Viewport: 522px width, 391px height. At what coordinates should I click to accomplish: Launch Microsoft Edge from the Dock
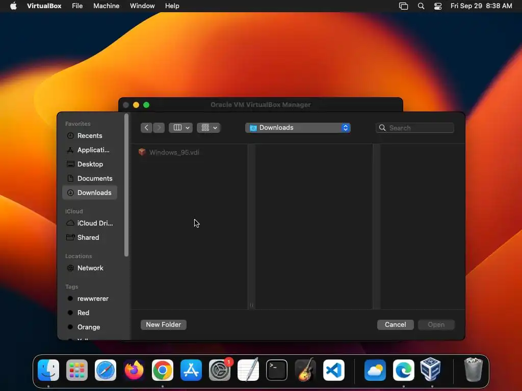pyautogui.click(x=404, y=370)
